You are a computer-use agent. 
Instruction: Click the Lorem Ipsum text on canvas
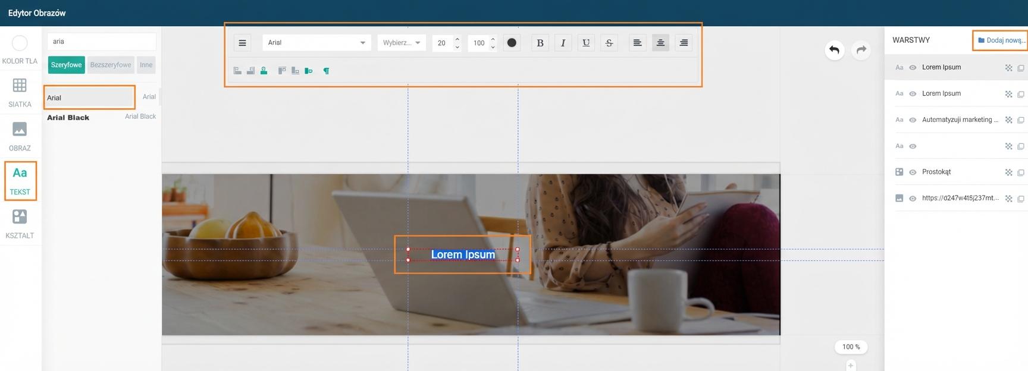coord(463,254)
